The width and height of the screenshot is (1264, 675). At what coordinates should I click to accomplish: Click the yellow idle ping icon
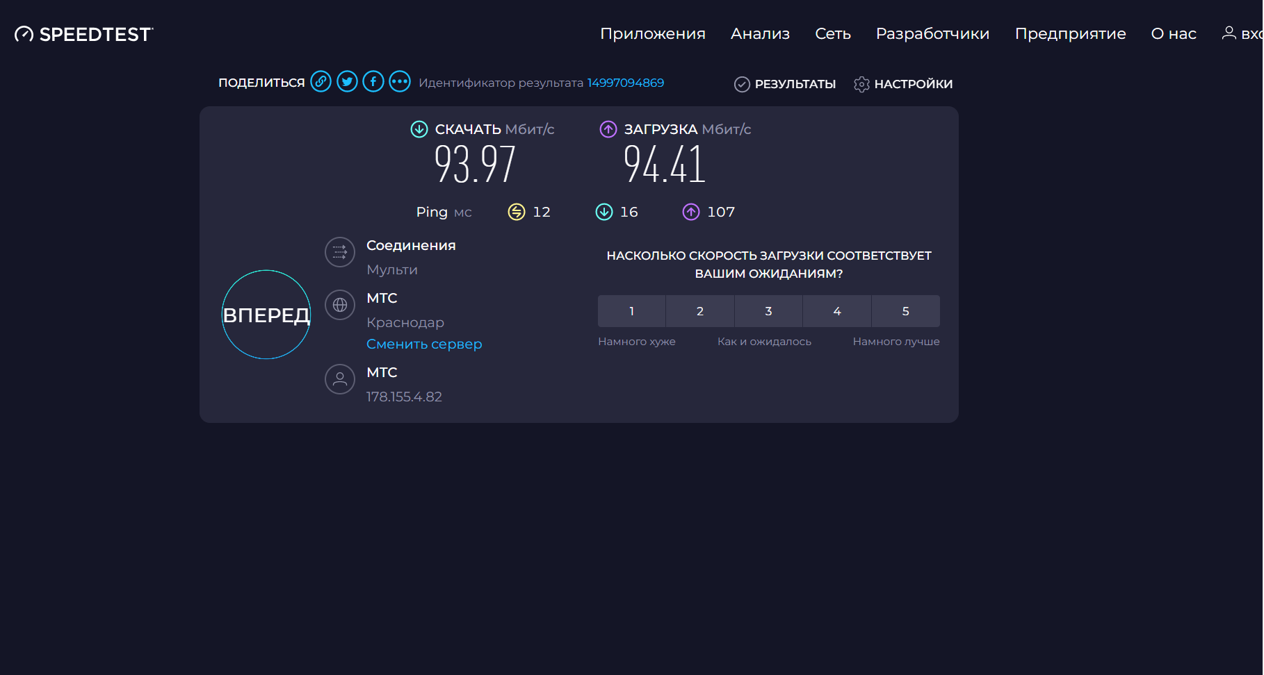tap(517, 212)
